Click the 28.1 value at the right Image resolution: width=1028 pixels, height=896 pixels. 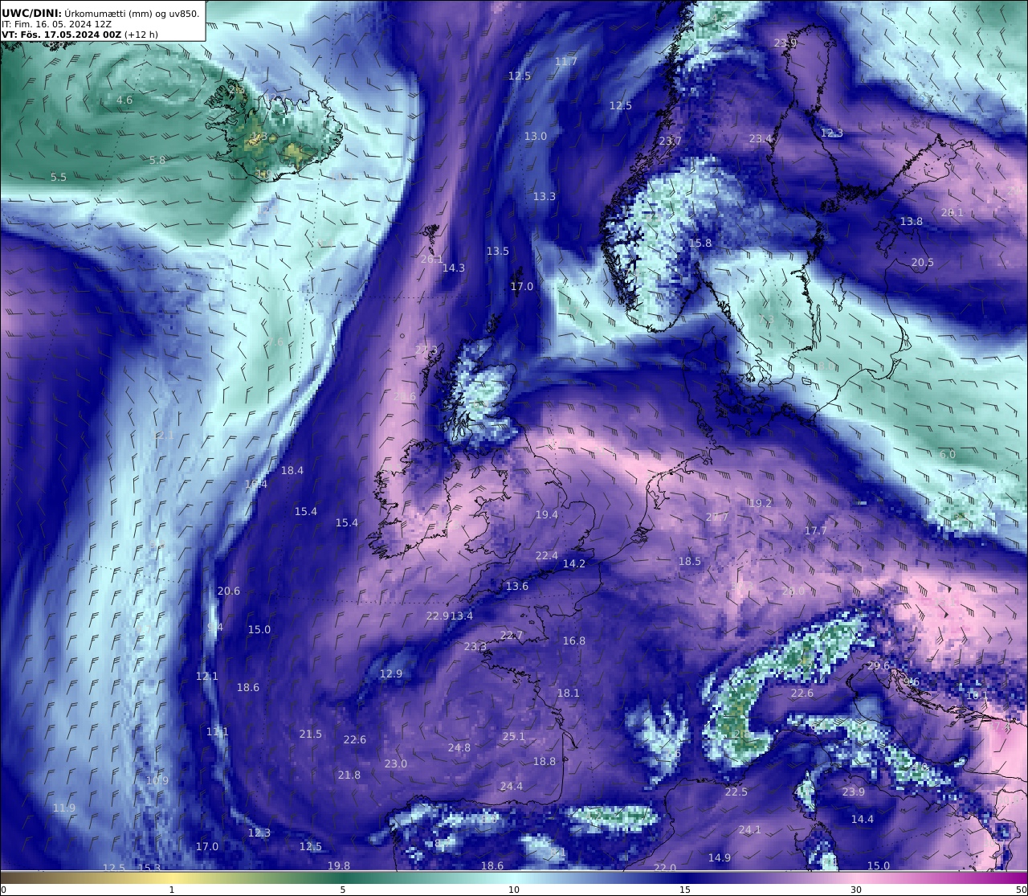pyautogui.click(x=952, y=213)
